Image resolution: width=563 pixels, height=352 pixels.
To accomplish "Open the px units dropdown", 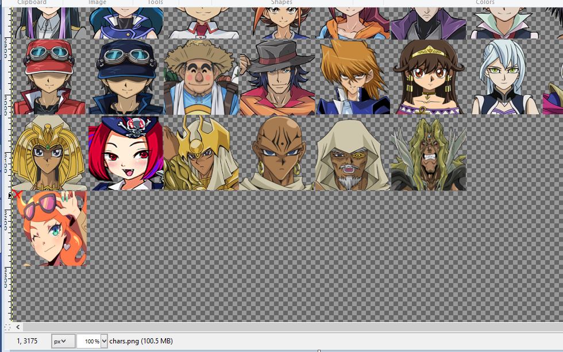I will click(63, 341).
